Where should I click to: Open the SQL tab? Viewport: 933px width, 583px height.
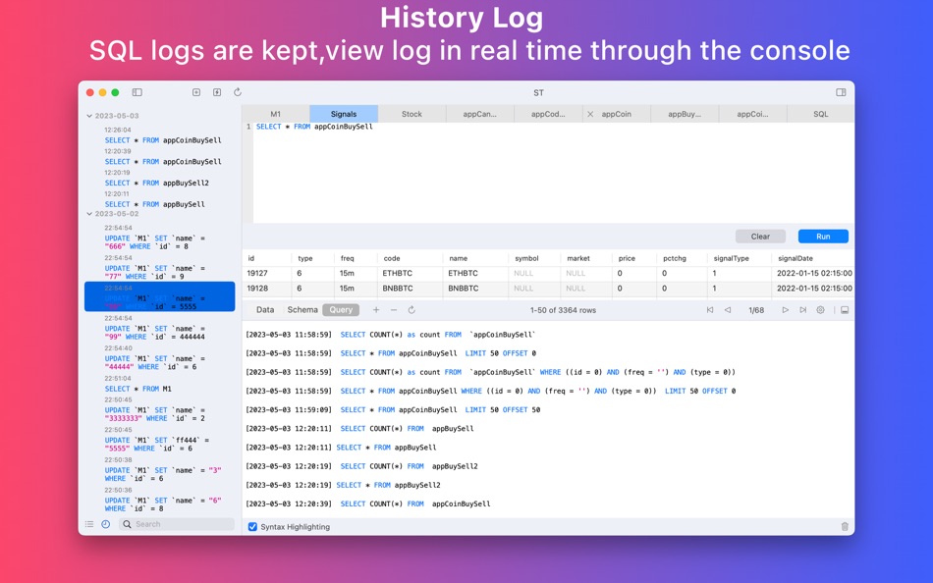tap(820, 114)
